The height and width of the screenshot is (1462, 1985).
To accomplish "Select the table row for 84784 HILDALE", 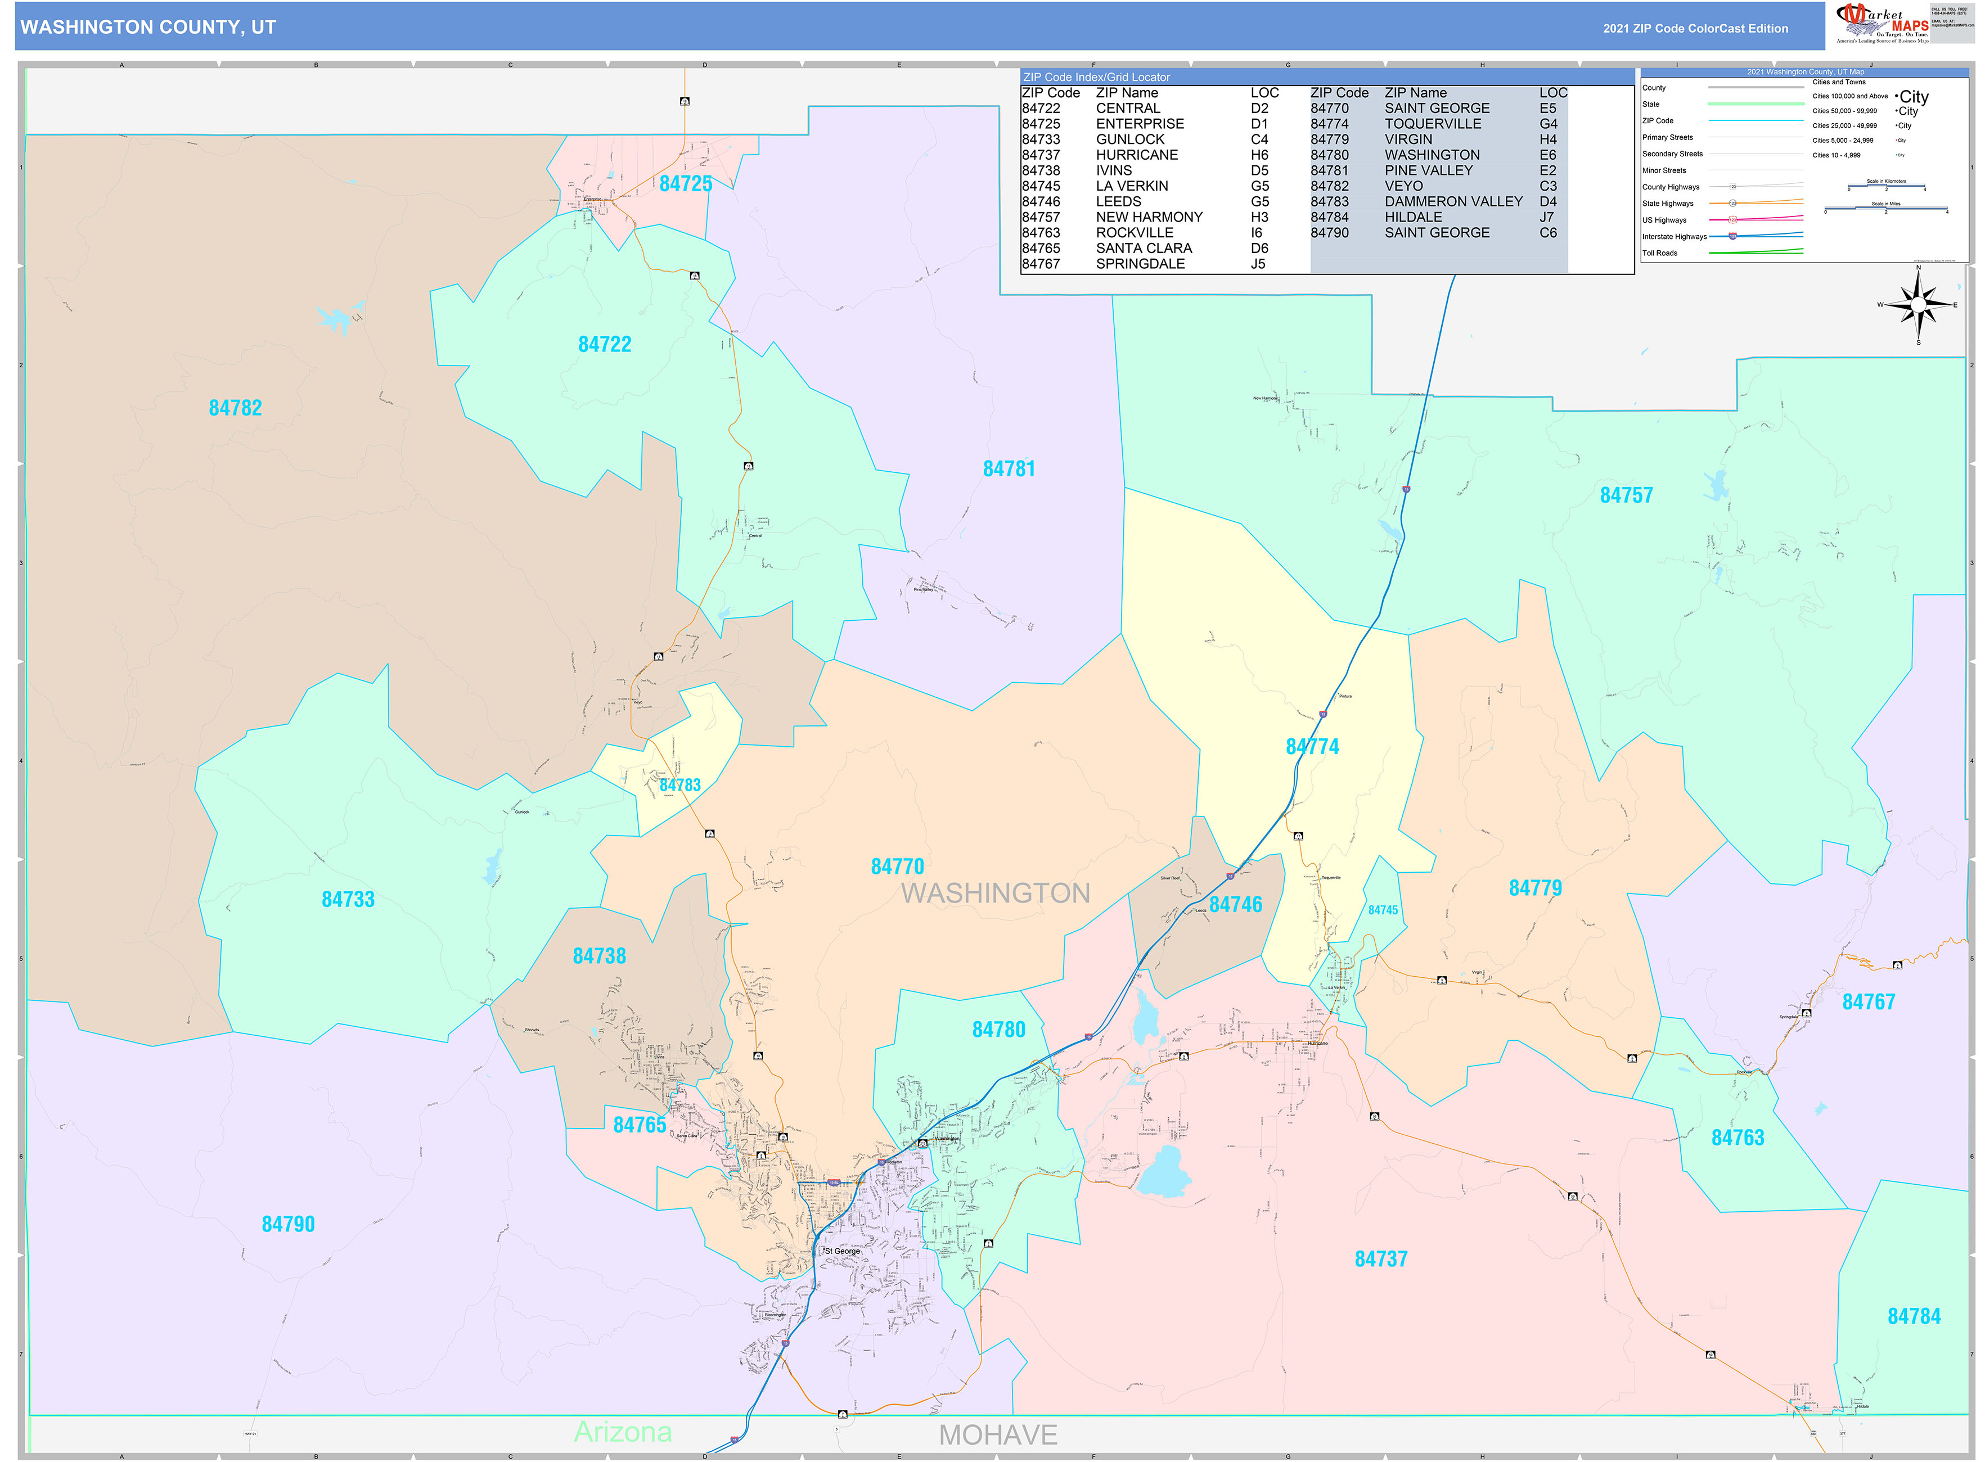I will (x=1439, y=217).
